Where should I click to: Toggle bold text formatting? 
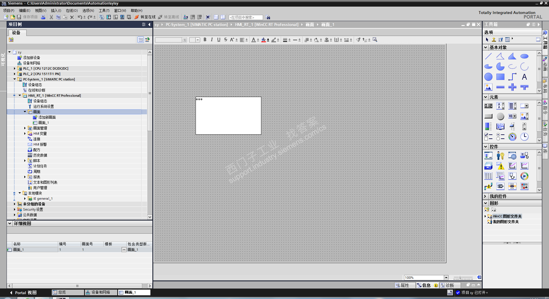point(205,40)
